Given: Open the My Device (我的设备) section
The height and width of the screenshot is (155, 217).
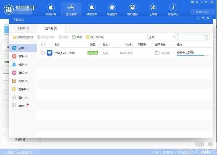Looking at the screenshot, I should click(x=51, y=9).
